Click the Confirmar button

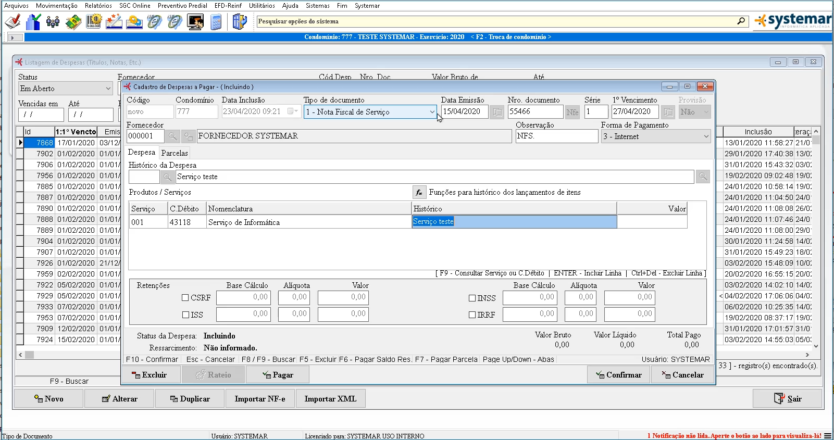[x=619, y=375]
